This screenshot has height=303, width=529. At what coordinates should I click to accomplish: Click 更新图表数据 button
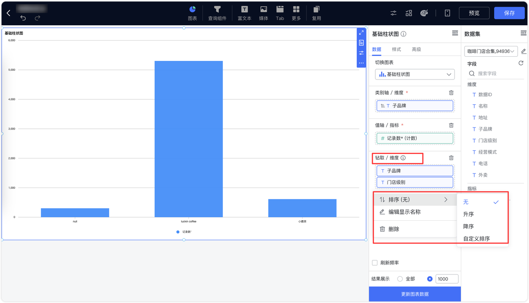pyautogui.click(x=415, y=294)
